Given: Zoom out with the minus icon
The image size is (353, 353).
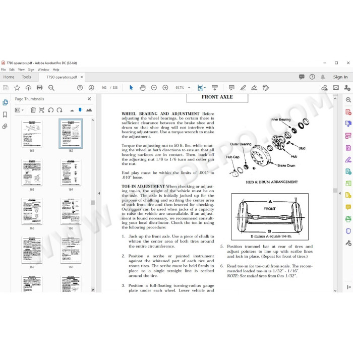Looking at the screenshot, I should pyautogui.click(x=154, y=88).
